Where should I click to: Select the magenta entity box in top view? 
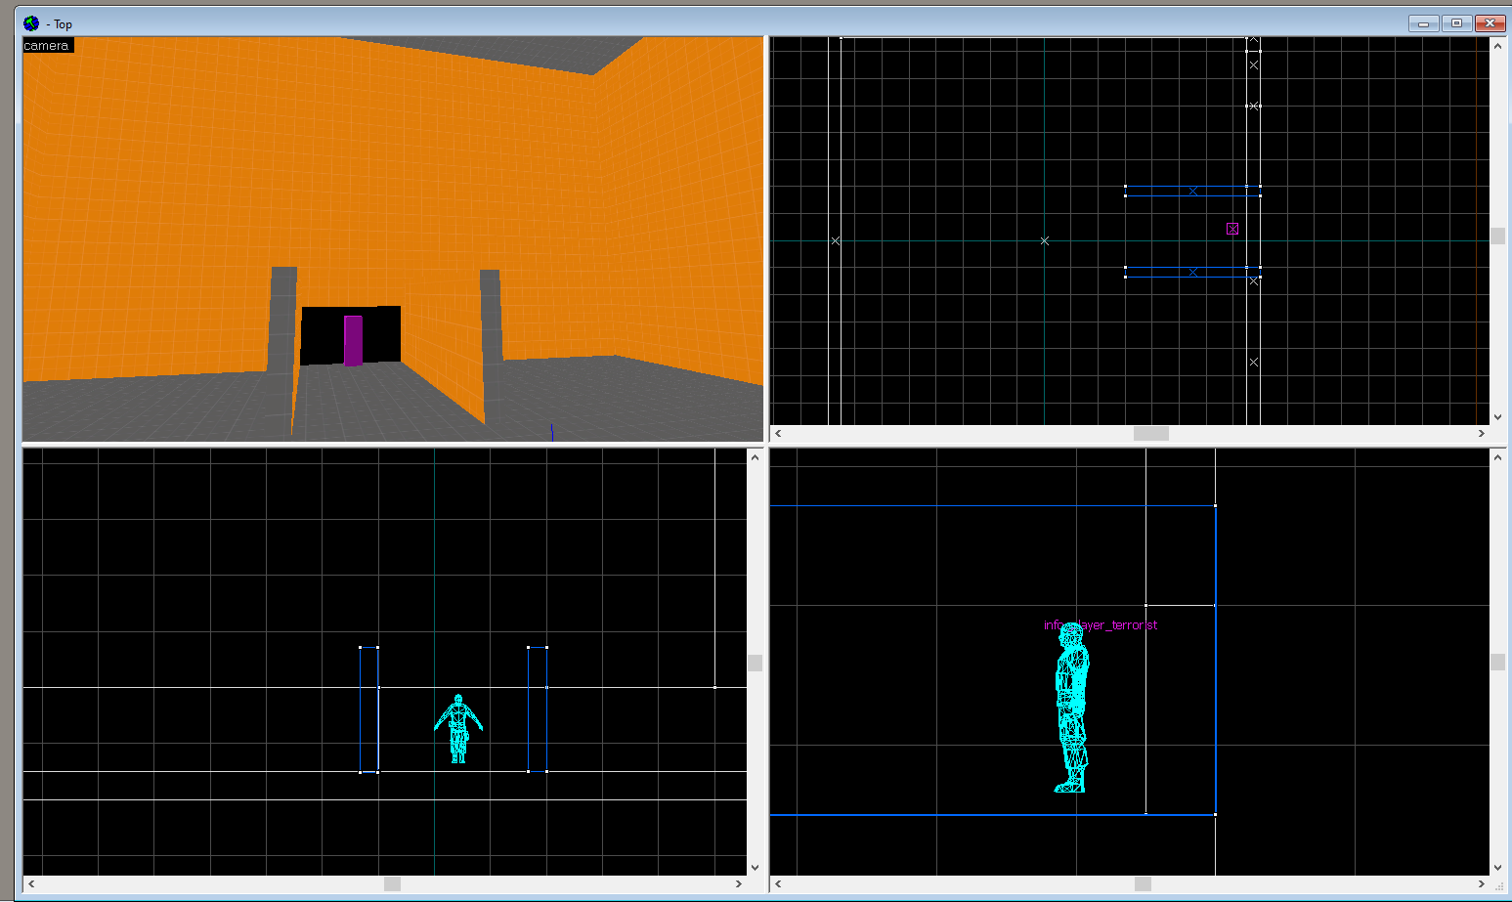1232,229
